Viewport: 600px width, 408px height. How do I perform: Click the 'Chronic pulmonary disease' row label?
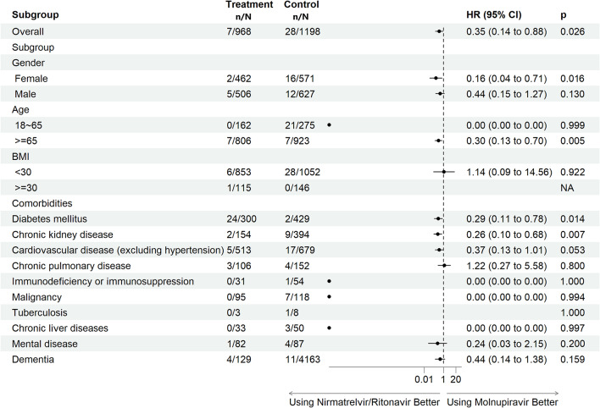(71, 266)
